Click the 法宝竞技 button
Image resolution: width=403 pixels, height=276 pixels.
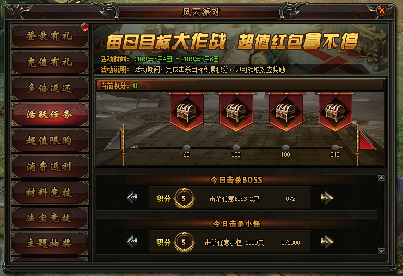coord(50,218)
